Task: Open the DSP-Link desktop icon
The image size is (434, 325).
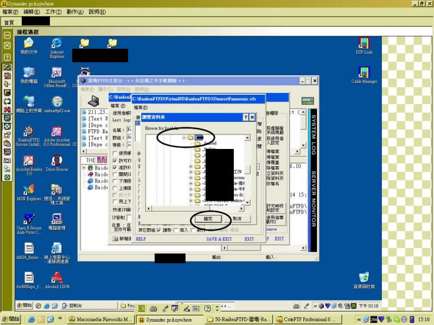Action: 364,46
